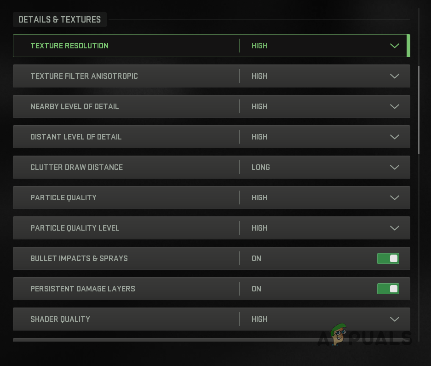Expand Texture Filter Anisotropic chevron
Image resolution: width=431 pixels, height=366 pixels.
coord(395,76)
